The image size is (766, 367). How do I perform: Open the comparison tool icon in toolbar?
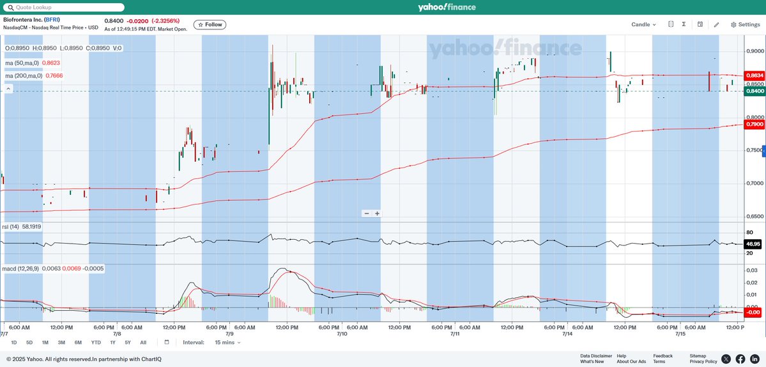[671, 24]
